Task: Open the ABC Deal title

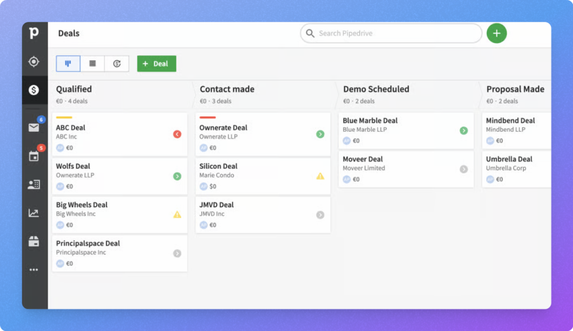Action: pos(71,128)
